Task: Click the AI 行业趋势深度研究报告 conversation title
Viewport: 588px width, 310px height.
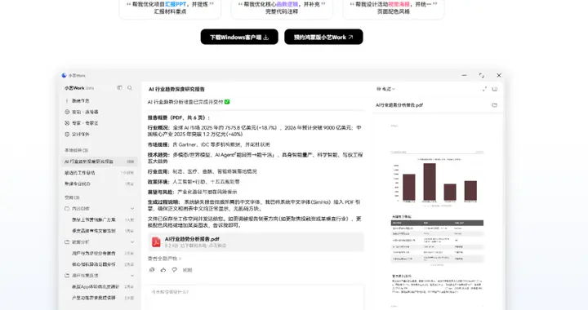Action: click(x=176, y=89)
